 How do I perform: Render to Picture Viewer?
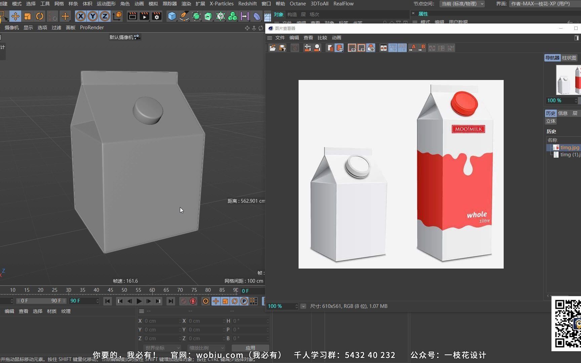click(144, 16)
